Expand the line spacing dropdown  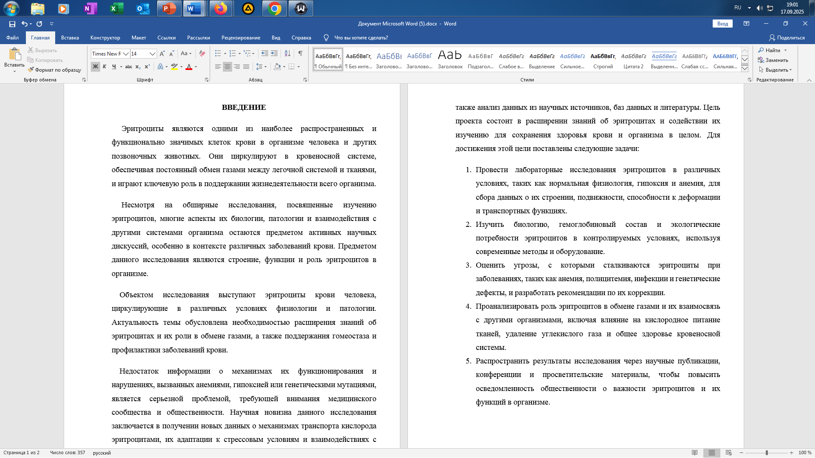tap(265, 67)
